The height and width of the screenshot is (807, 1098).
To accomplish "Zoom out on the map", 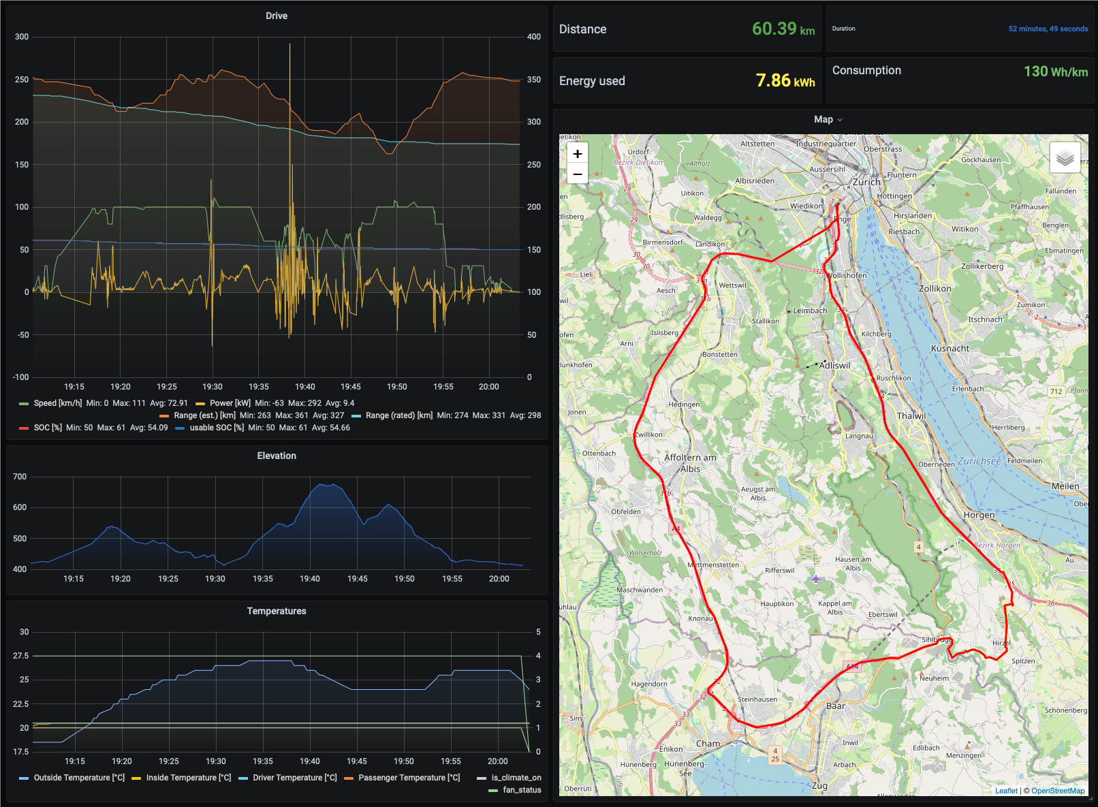I will pyautogui.click(x=578, y=174).
